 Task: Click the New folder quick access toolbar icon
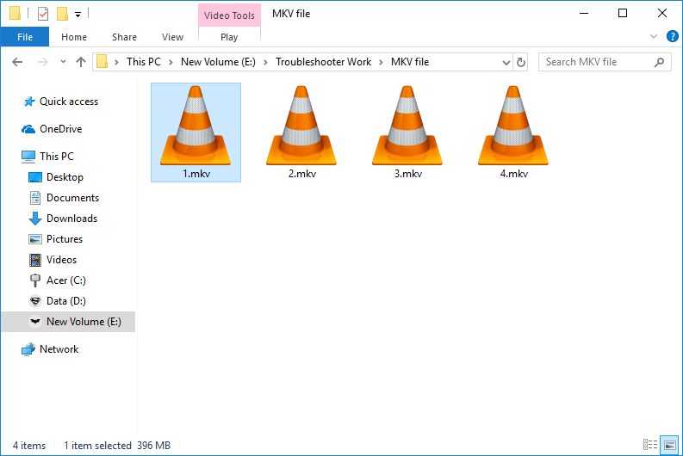(x=62, y=14)
